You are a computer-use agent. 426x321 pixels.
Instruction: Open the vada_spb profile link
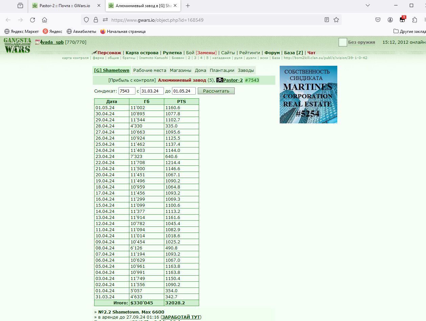[x=52, y=42]
